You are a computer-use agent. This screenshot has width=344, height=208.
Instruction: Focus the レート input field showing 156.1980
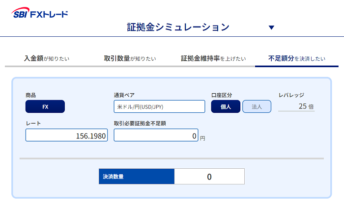click(x=67, y=135)
